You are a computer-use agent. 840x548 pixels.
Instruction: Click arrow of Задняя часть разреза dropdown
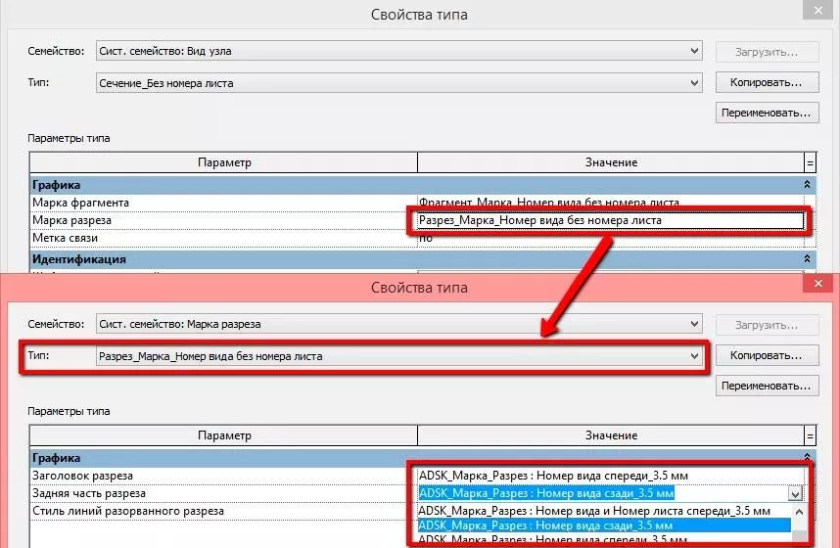click(795, 494)
